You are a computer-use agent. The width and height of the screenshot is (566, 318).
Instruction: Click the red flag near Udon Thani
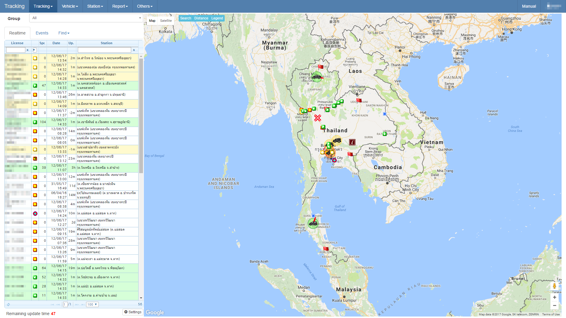(x=359, y=100)
